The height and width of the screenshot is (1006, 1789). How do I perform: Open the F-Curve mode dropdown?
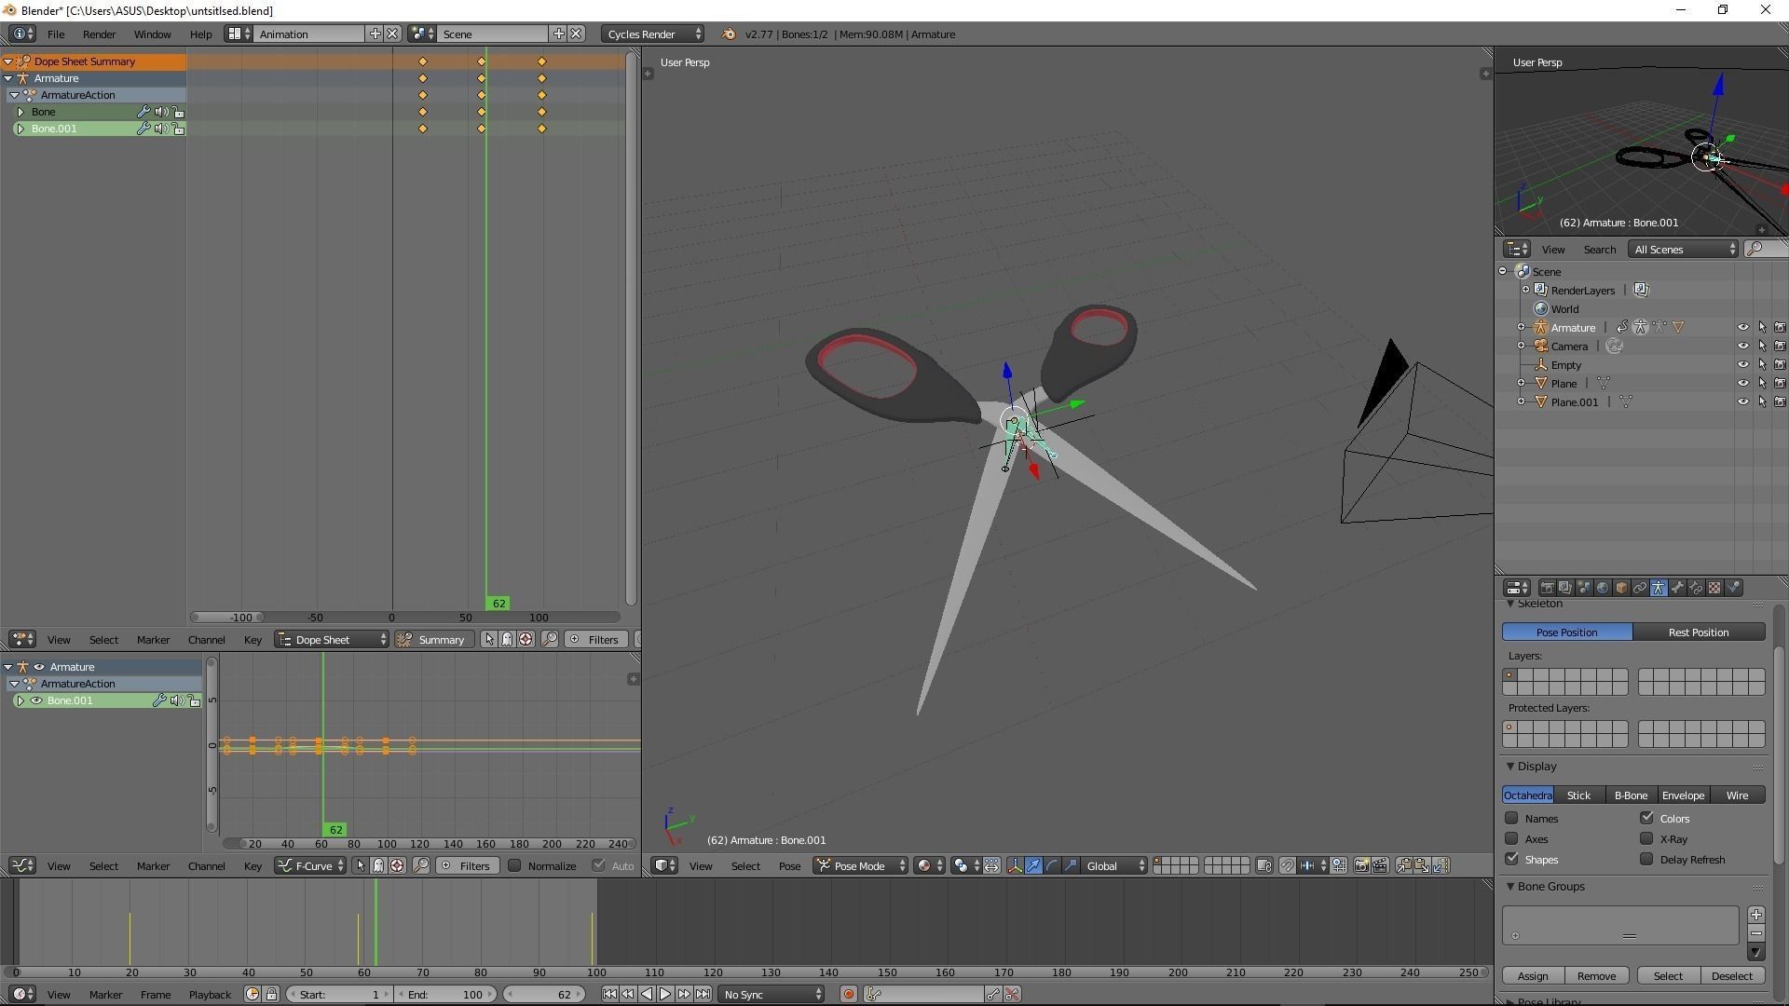[x=310, y=865]
